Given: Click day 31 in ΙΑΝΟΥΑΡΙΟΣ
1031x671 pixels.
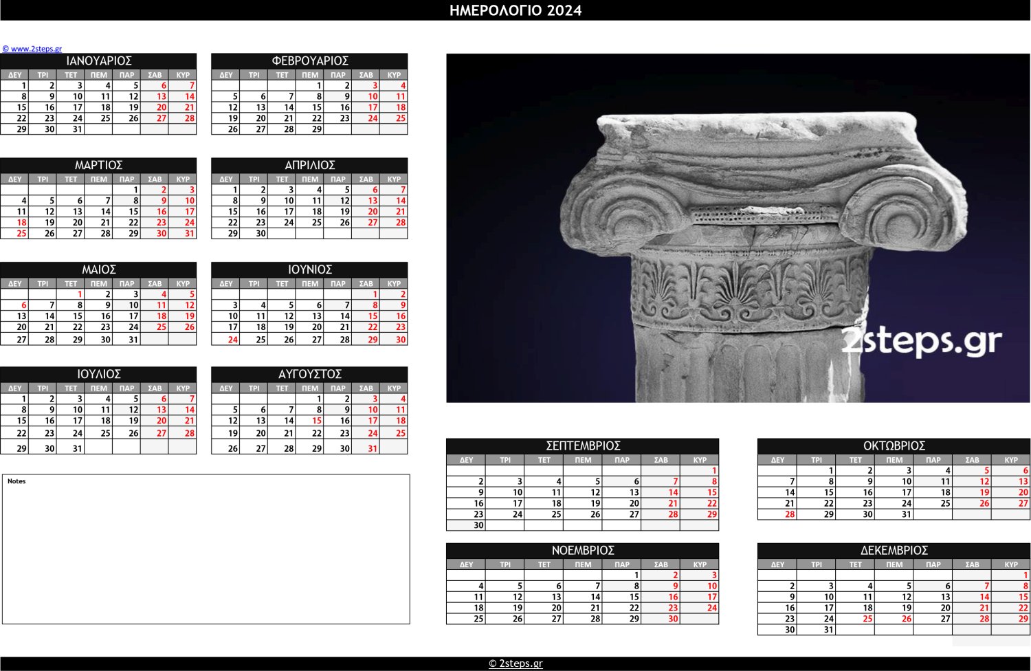Looking at the screenshot, I should tap(70, 129).
